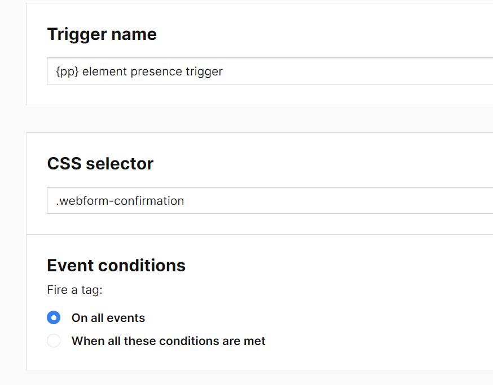This screenshot has height=385, width=493.
Task: Select the 'On all events' radio button
Action: [54, 317]
